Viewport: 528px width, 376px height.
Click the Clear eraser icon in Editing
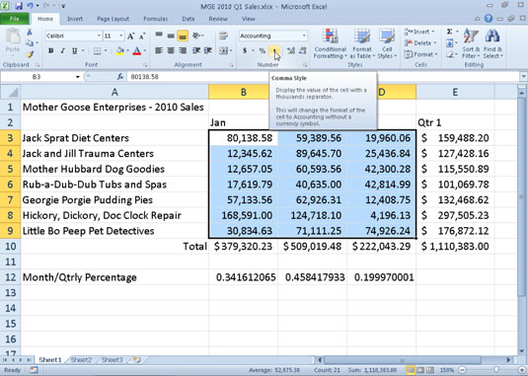pyautogui.click(x=450, y=54)
